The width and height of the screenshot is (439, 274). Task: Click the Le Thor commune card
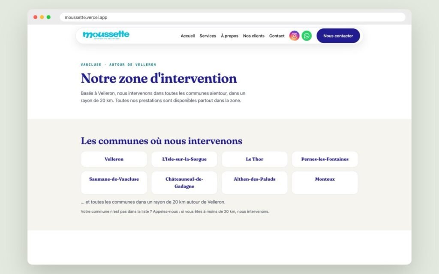click(255, 159)
